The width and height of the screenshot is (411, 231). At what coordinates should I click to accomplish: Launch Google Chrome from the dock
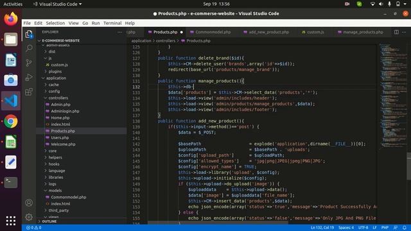point(11,121)
